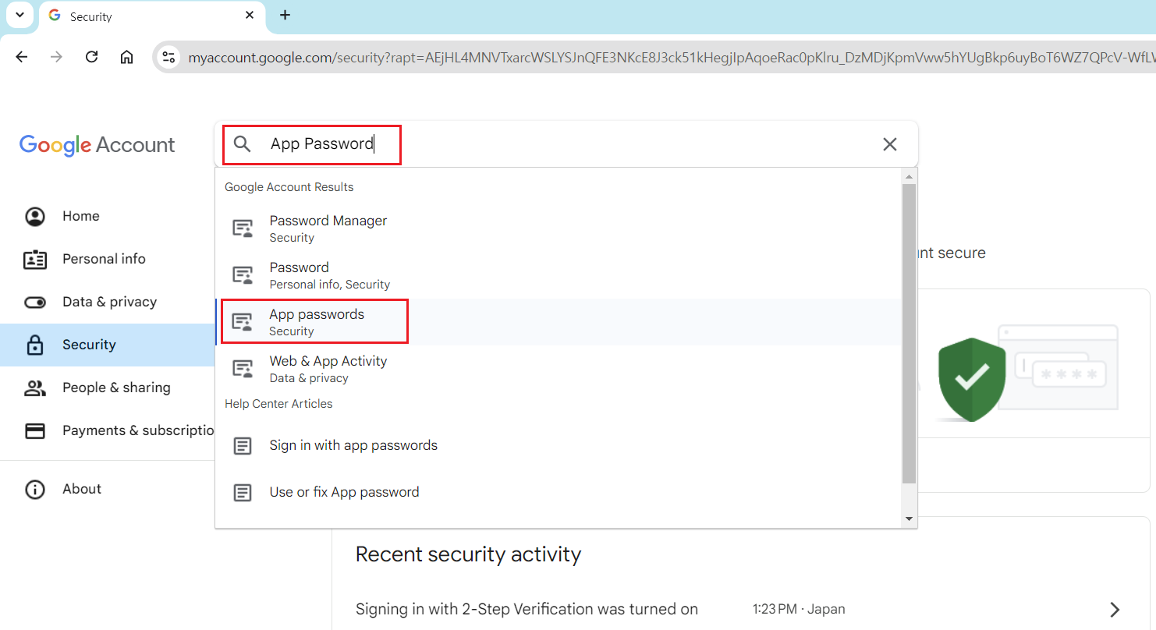The width and height of the screenshot is (1156, 630).
Task: Clear the search with the X icon
Action: pos(889,144)
